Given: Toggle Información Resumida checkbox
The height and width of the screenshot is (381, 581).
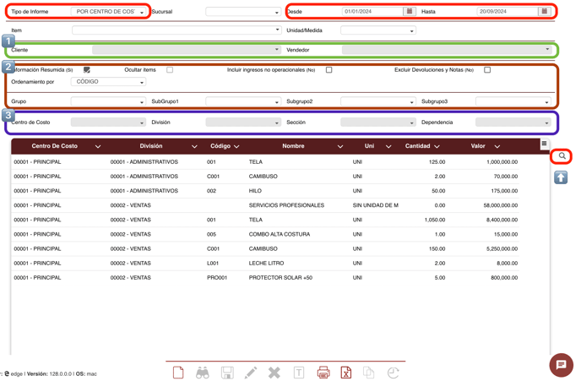Looking at the screenshot, I should point(87,69).
